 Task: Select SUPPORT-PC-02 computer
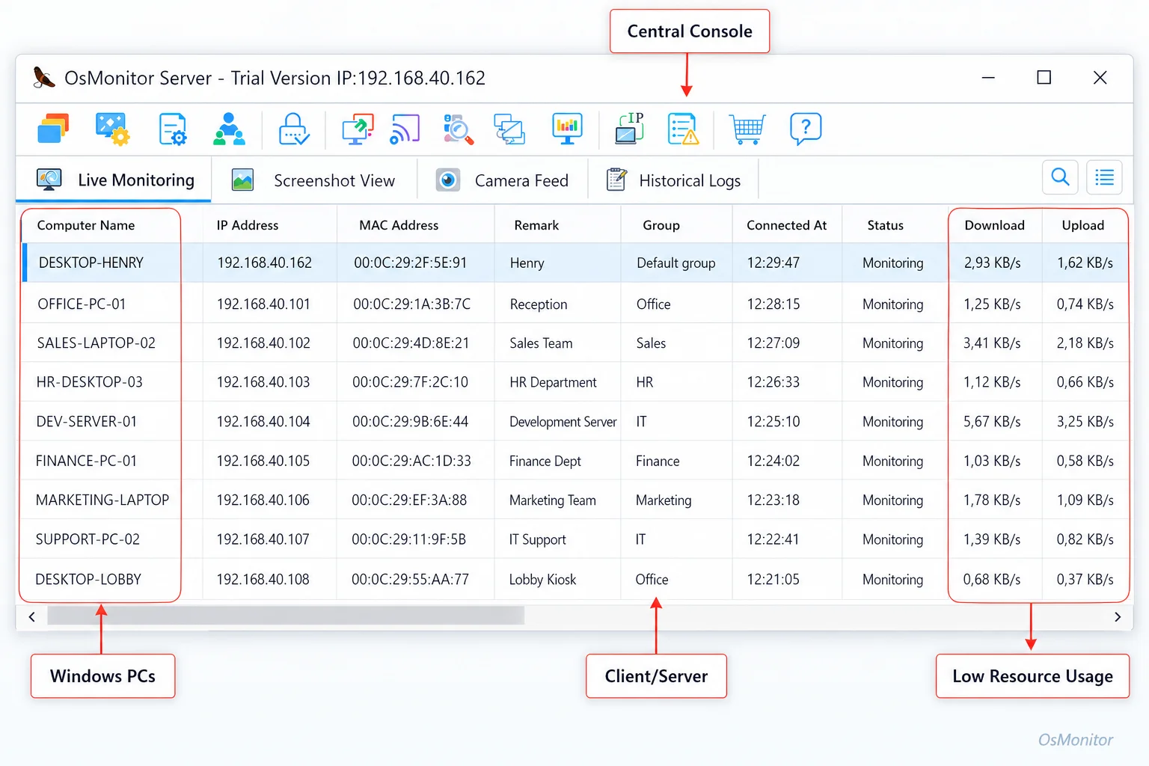(x=88, y=539)
